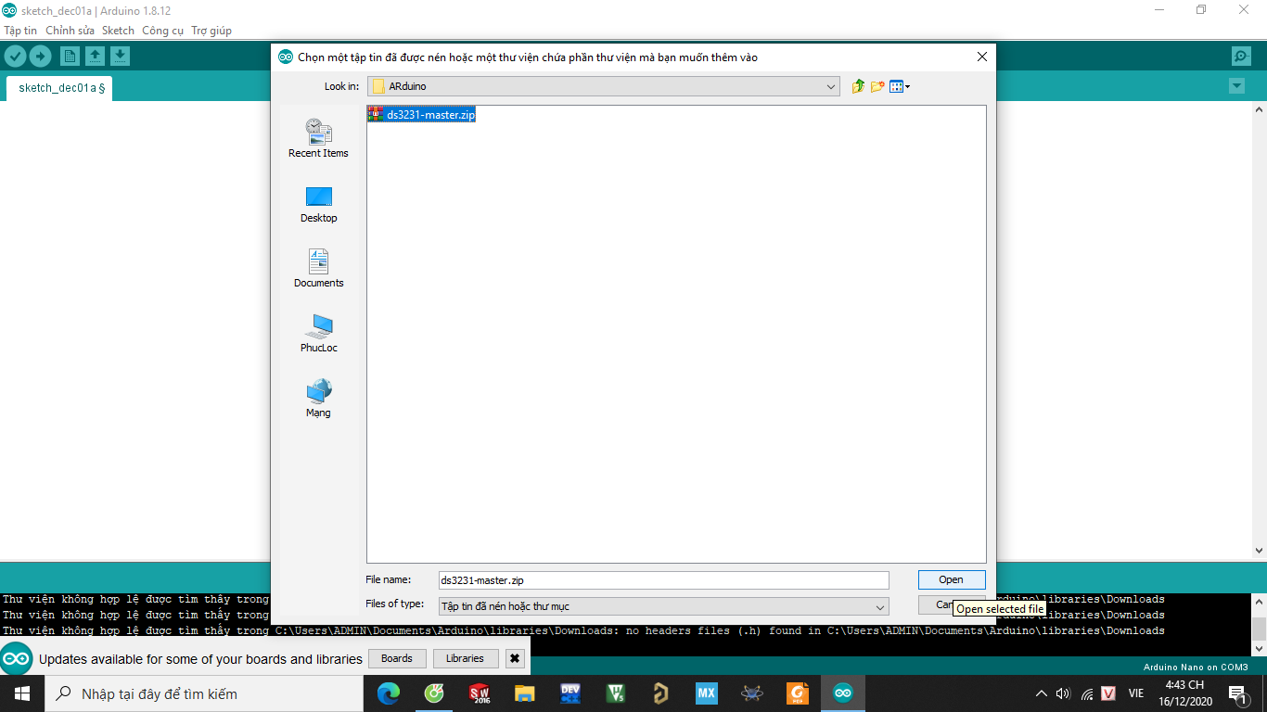Open the Công cụ menu
The width and height of the screenshot is (1267, 712).
pos(162,31)
